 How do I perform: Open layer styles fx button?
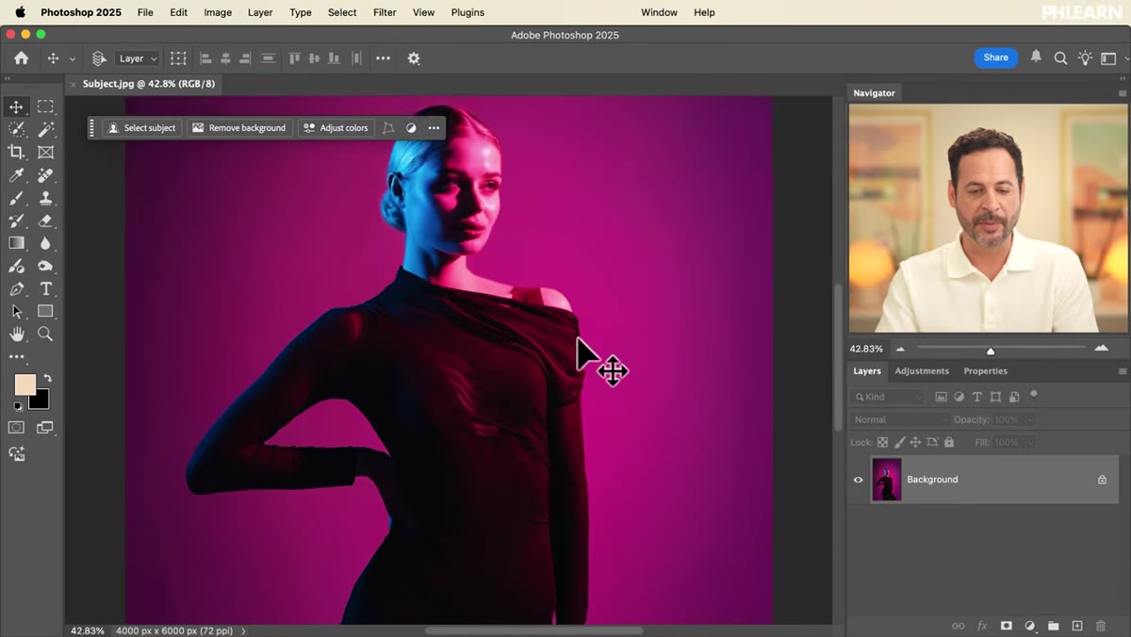(982, 626)
